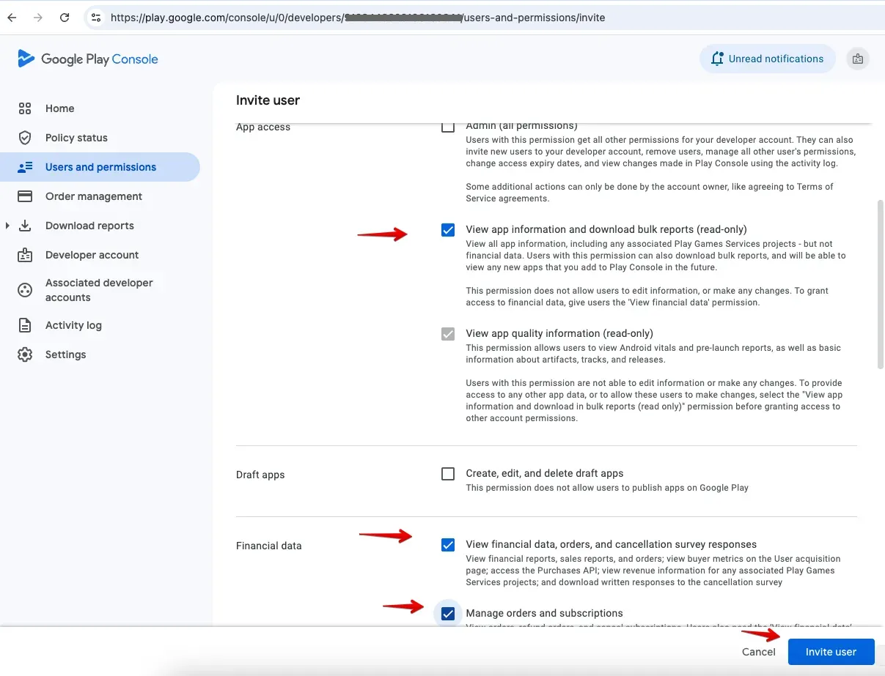Click the Settings gear icon
Image resolution: width=885 pixels, height=676 pixels.
[x=25, y=354]
